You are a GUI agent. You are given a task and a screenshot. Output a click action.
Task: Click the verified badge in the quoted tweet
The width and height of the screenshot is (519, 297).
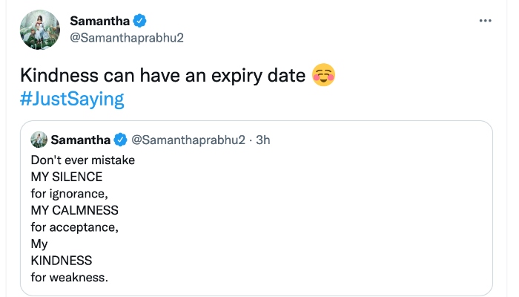pos(120,140)
